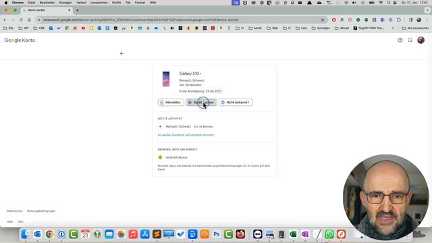
Task: Open the Web bookmarks folder
Action: 272,28
